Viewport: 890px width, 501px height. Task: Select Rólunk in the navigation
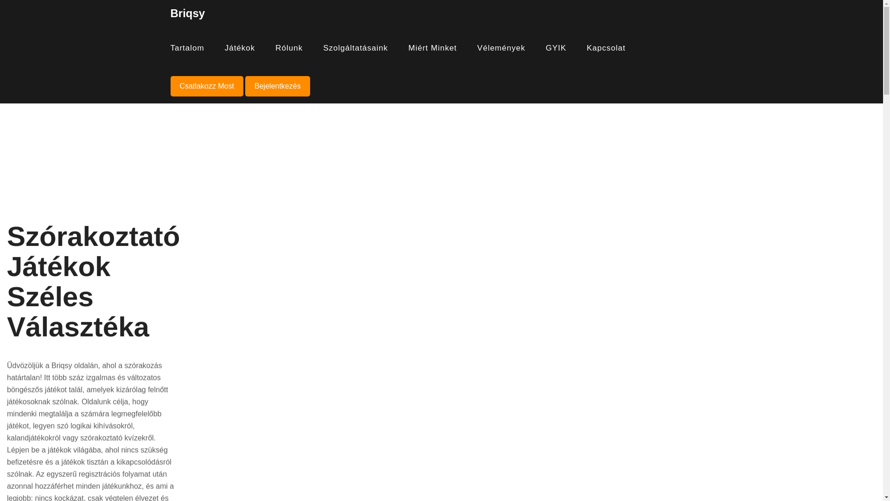289,48
